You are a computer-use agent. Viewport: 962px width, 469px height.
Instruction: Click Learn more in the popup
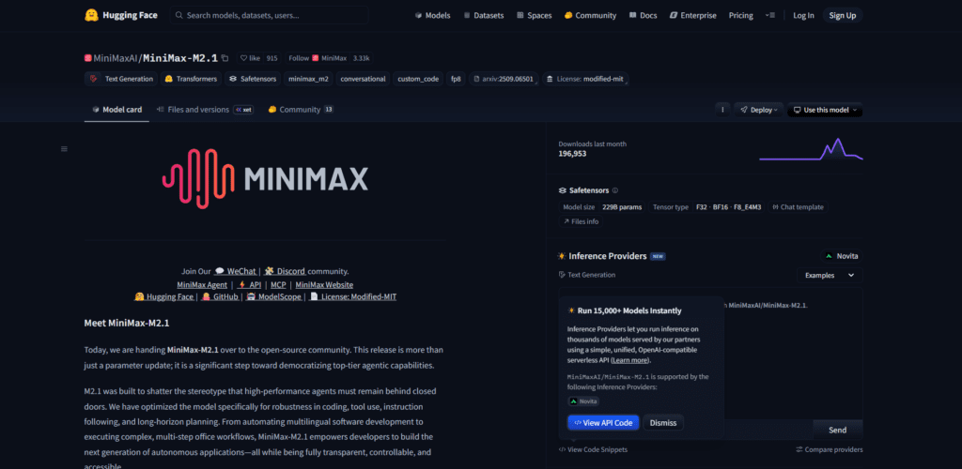pyautogui.click(x=630, y=360)
